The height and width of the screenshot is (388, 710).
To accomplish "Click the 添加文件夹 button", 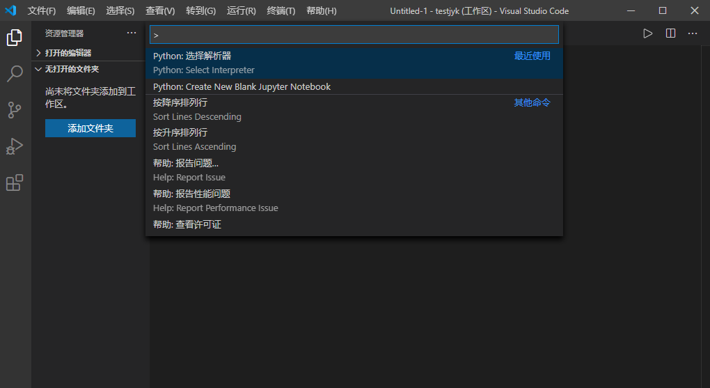I will pos(90,128).
